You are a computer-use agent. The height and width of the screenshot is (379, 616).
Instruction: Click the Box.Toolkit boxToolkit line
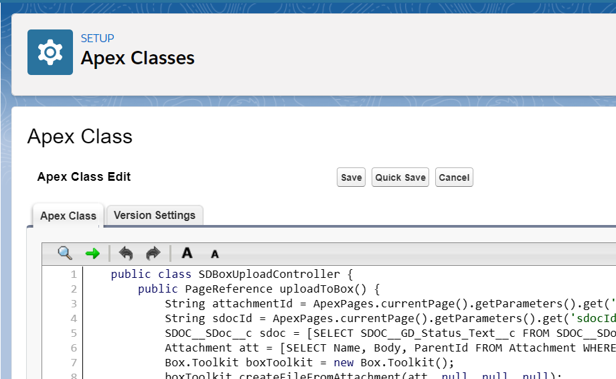[309, 362]
